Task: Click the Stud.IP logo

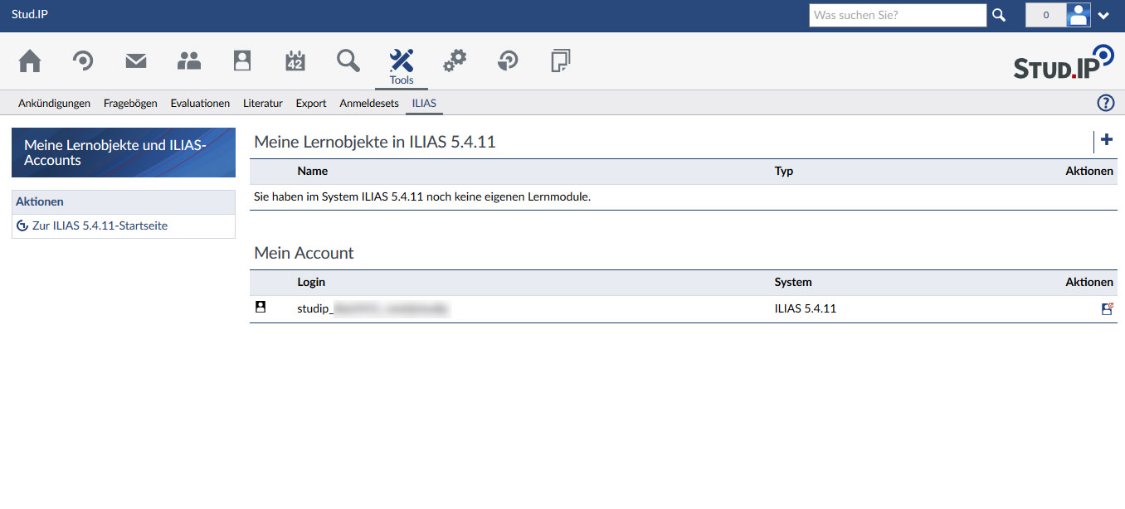Action: point(1064,62)
